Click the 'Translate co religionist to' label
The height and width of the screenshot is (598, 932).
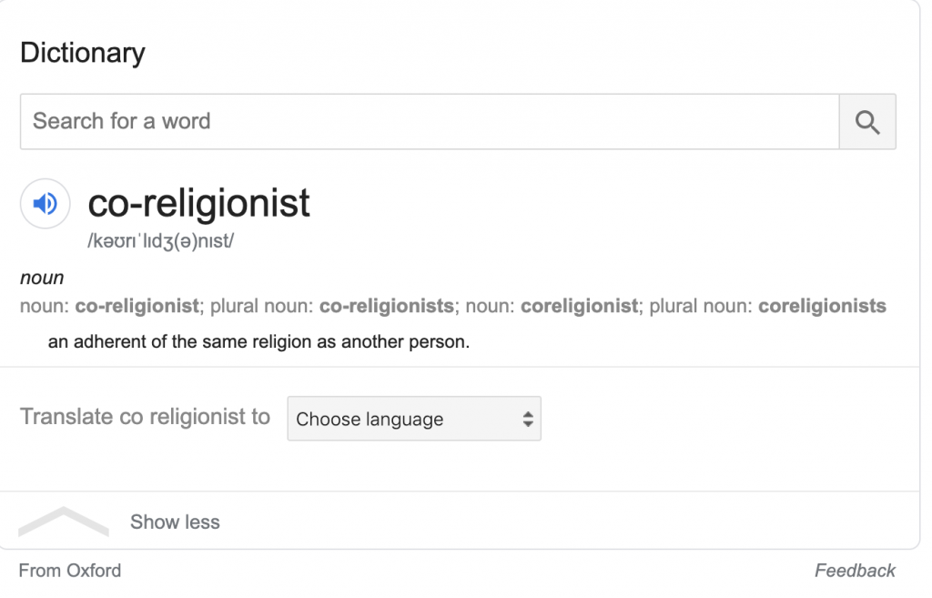[x=146, y=417]
